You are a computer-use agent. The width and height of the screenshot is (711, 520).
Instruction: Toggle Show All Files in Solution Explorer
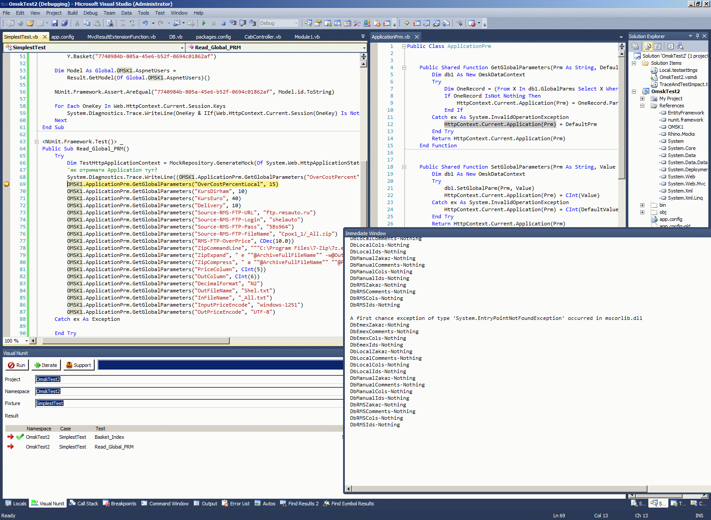648,46
